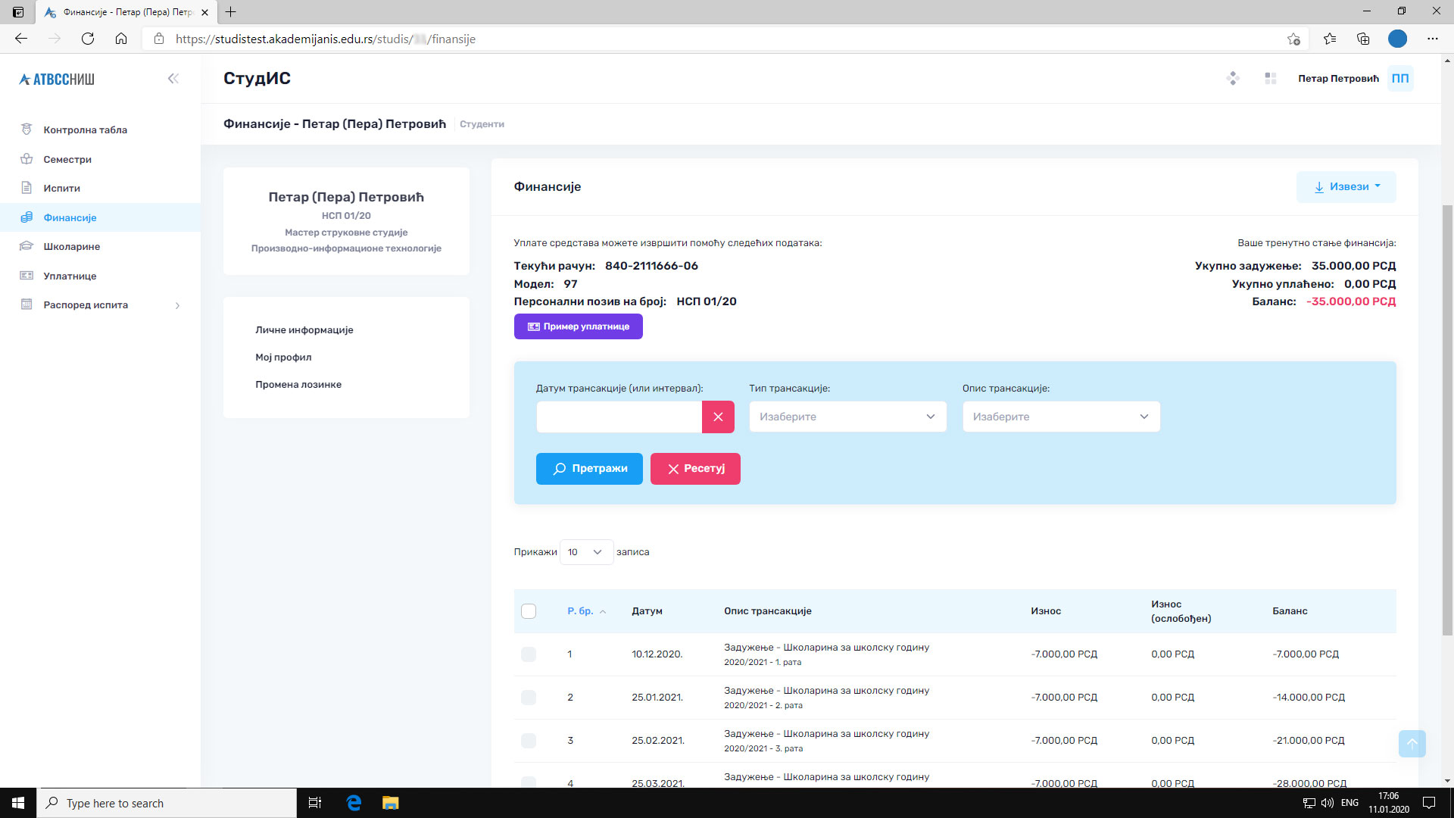Click the browser address bar URL
Screen dimensions: 1454x818
point(326,39)
